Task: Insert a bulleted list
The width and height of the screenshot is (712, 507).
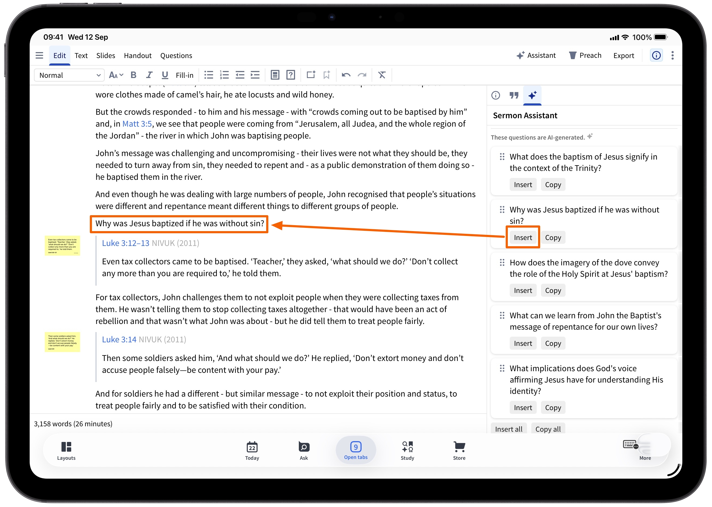Action: coord(209,75)
